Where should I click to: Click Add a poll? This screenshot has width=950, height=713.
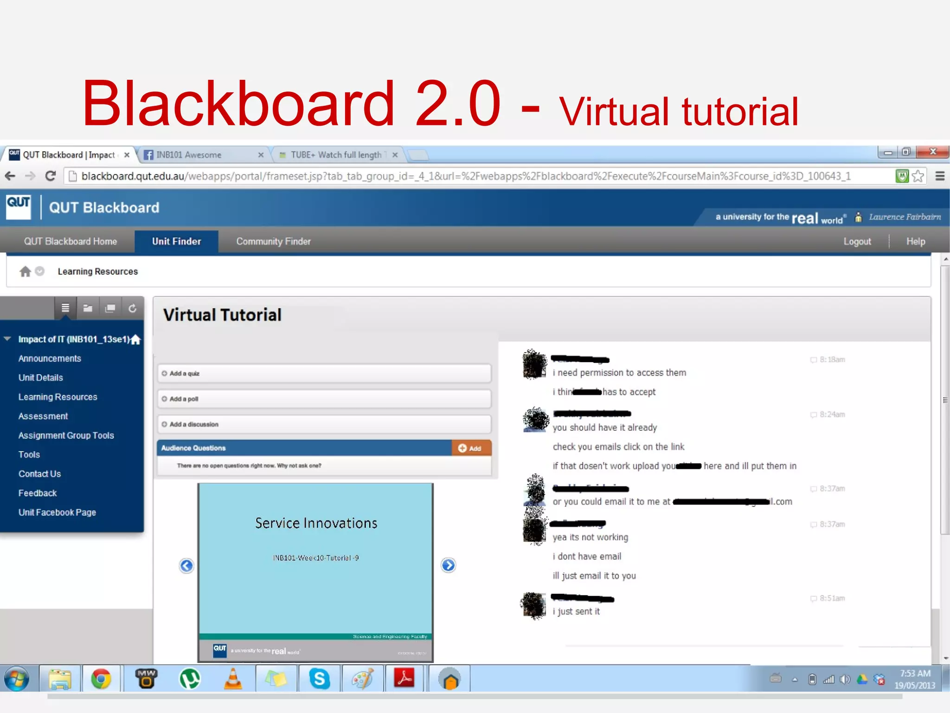(324, 399)
